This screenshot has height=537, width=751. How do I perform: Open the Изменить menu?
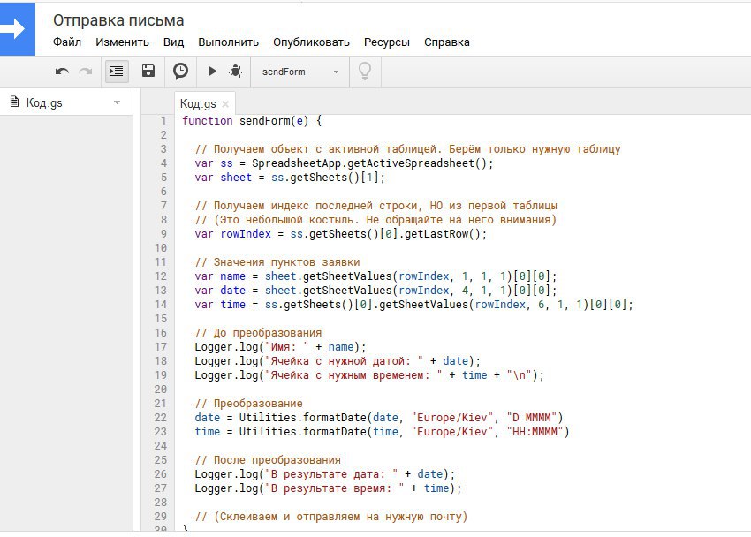pos(122,42)
